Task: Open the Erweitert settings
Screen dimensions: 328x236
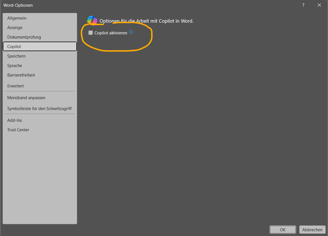Action: (40, 86)
